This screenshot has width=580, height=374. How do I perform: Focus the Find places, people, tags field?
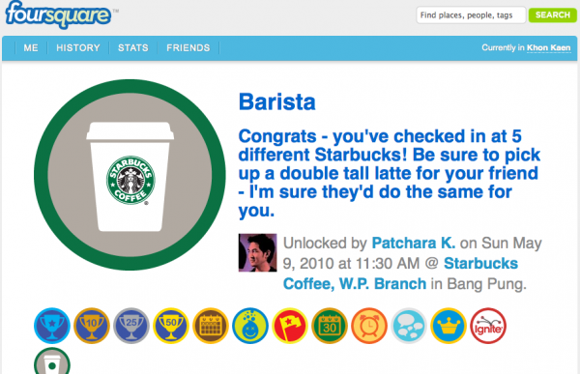click(x=471, y=15)
